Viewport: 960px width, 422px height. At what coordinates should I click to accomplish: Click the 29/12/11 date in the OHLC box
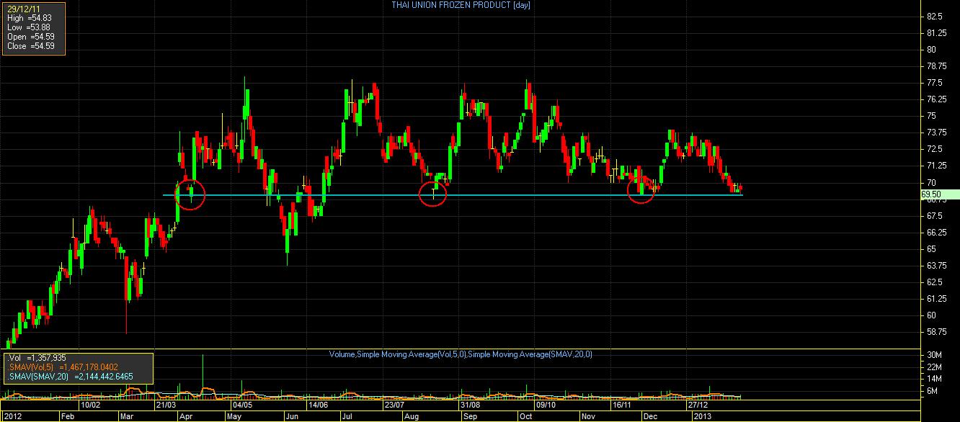click(19, 9)
